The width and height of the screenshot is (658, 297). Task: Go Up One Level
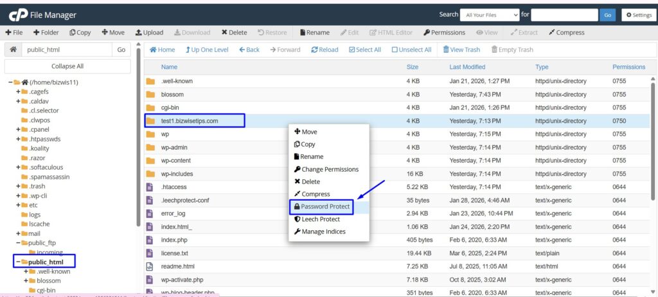(x=208, y=50)
